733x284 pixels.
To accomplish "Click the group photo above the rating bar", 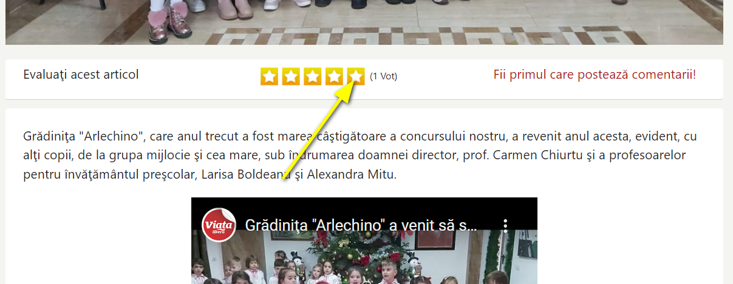I will pos(364,22).
